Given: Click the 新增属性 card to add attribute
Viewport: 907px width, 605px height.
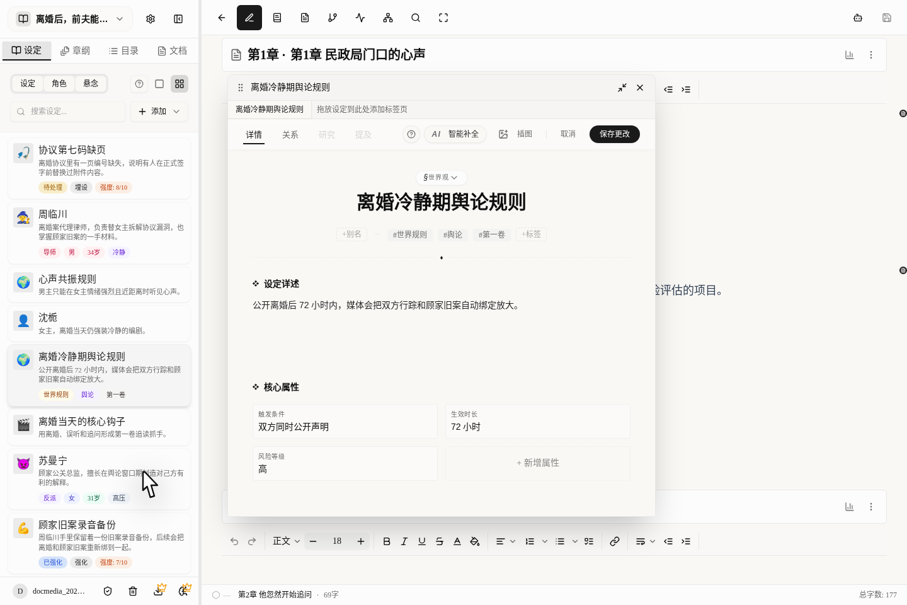Looking at the screenshot, I should click(537, 463).
